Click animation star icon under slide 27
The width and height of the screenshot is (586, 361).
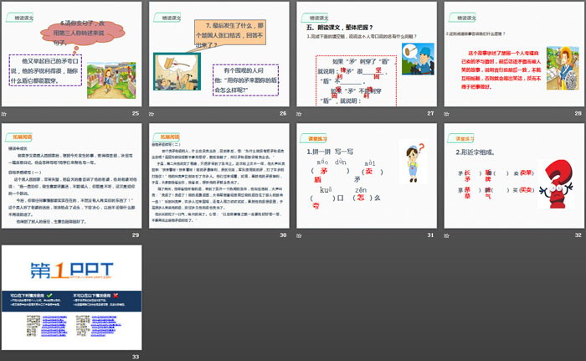coord(300,113)
